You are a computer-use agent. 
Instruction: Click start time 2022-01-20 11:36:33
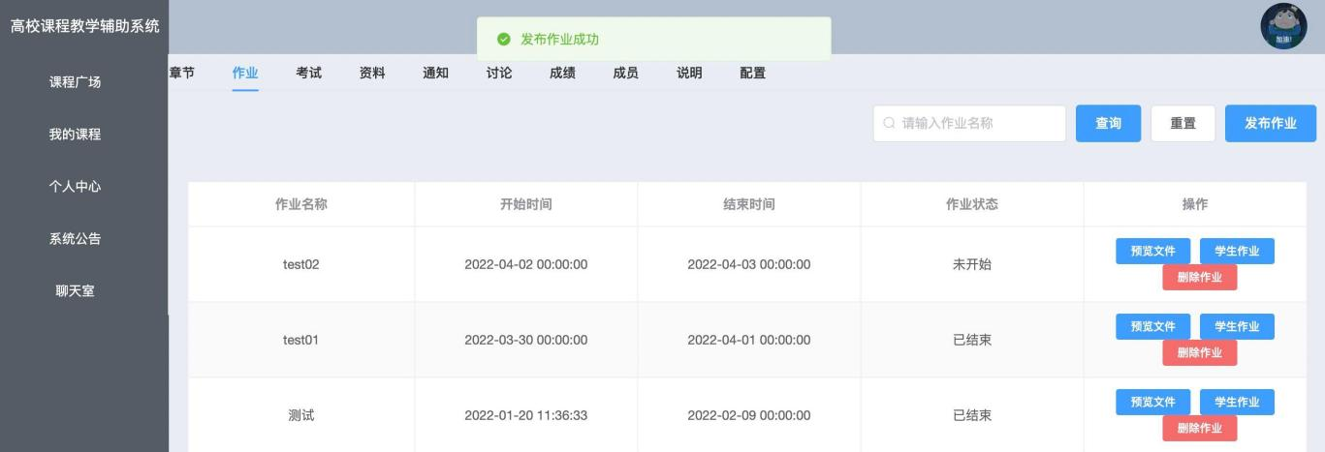[x=526, y=415]
